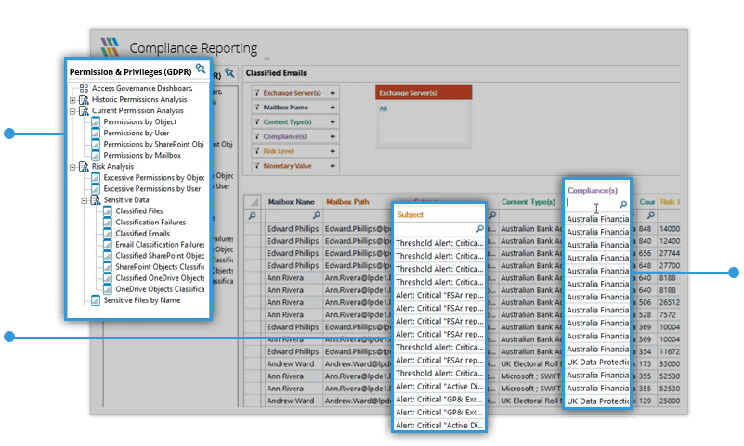
Task: Click the Content Type(s) filter button
Action: tap(295, 122)
